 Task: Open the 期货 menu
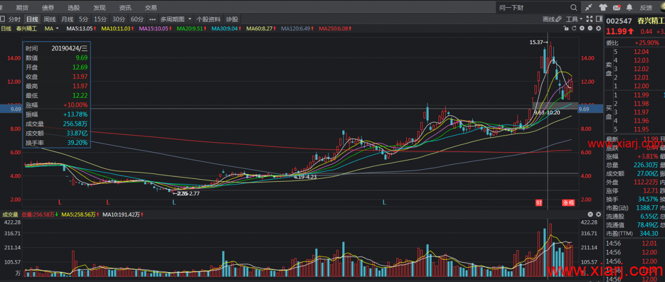click(22, 8)
